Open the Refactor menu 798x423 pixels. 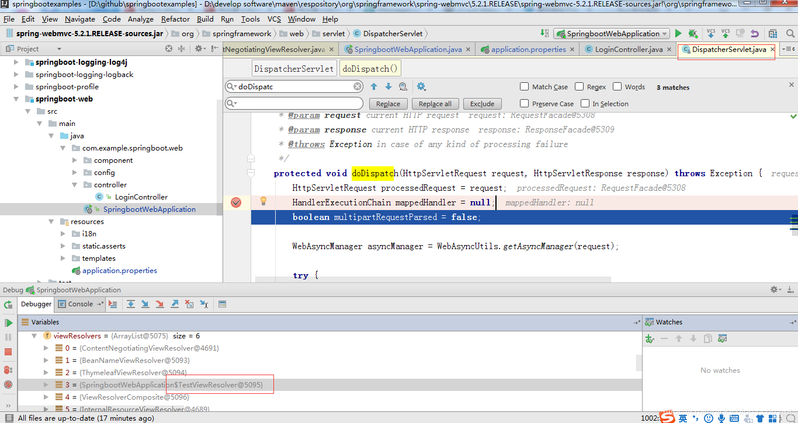click(175, 19)
